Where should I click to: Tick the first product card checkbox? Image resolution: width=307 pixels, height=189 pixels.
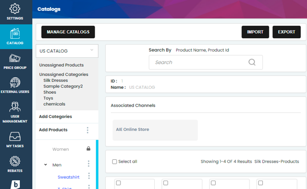coord(118,183)
